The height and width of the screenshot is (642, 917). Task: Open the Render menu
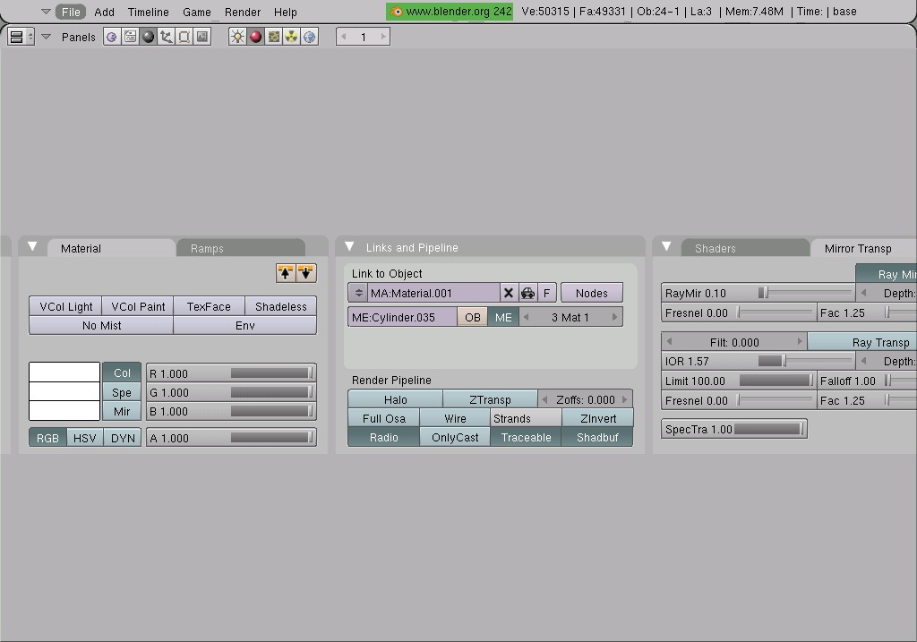(243, 12)
